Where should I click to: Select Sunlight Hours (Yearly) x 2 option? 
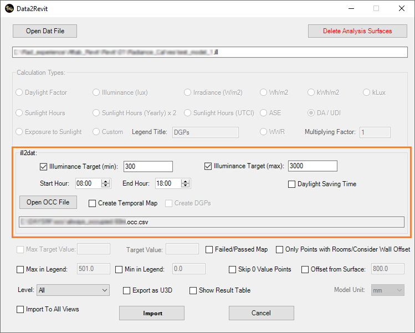click(x=96, y=113)
